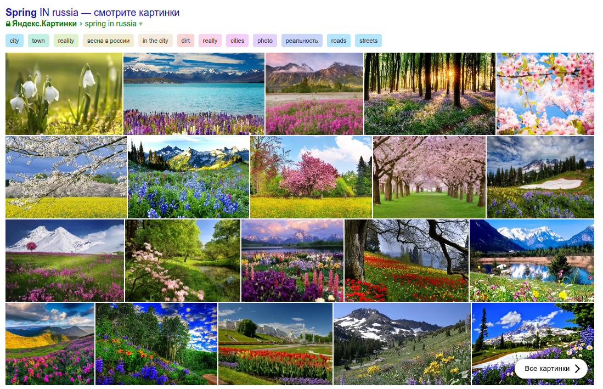
Task: Select the 'реальность' filter tag
Action: click(x=302, y=41)
